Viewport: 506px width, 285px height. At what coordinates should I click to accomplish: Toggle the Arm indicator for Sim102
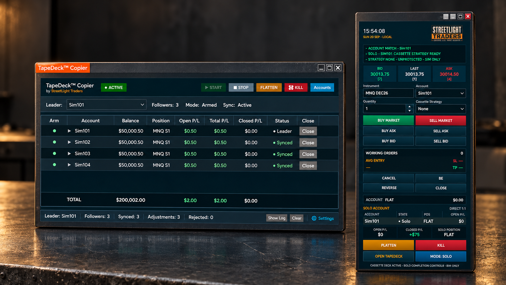coord(54,142)
